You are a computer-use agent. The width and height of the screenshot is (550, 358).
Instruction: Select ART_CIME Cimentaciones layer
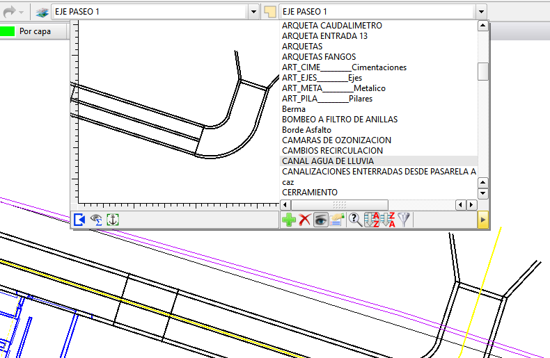pyautogui.click(x=379, y=67)
